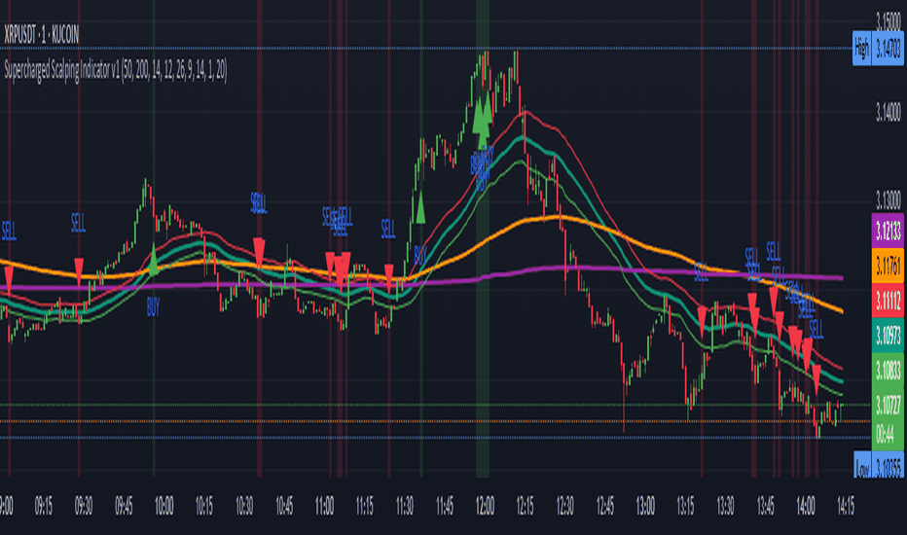Click the 12:30 time axis label

tap(565, 507)
